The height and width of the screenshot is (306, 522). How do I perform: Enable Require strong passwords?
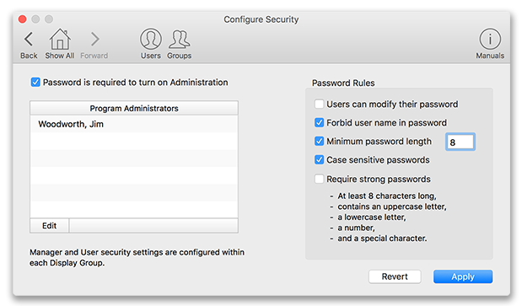tap(319, 179)
